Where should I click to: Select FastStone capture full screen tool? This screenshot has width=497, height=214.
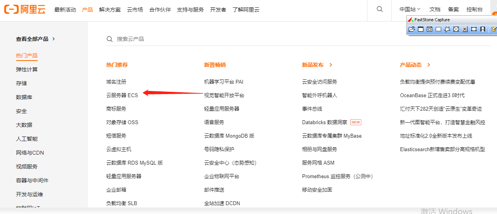coord(456,29)
